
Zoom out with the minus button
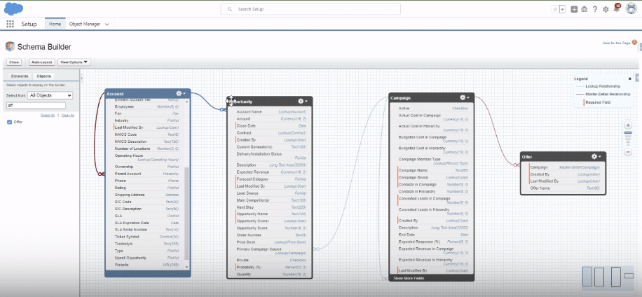(x=628, y=152)
